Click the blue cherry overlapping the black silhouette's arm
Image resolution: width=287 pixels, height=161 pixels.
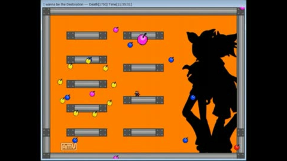tap(193, 97)
